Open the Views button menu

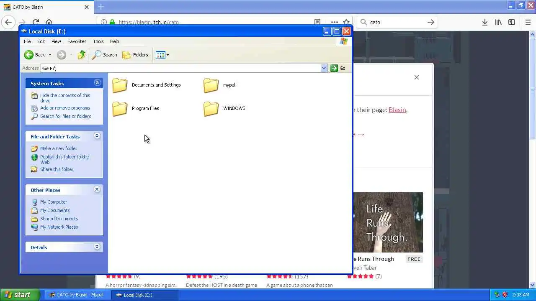pos(162,55)
